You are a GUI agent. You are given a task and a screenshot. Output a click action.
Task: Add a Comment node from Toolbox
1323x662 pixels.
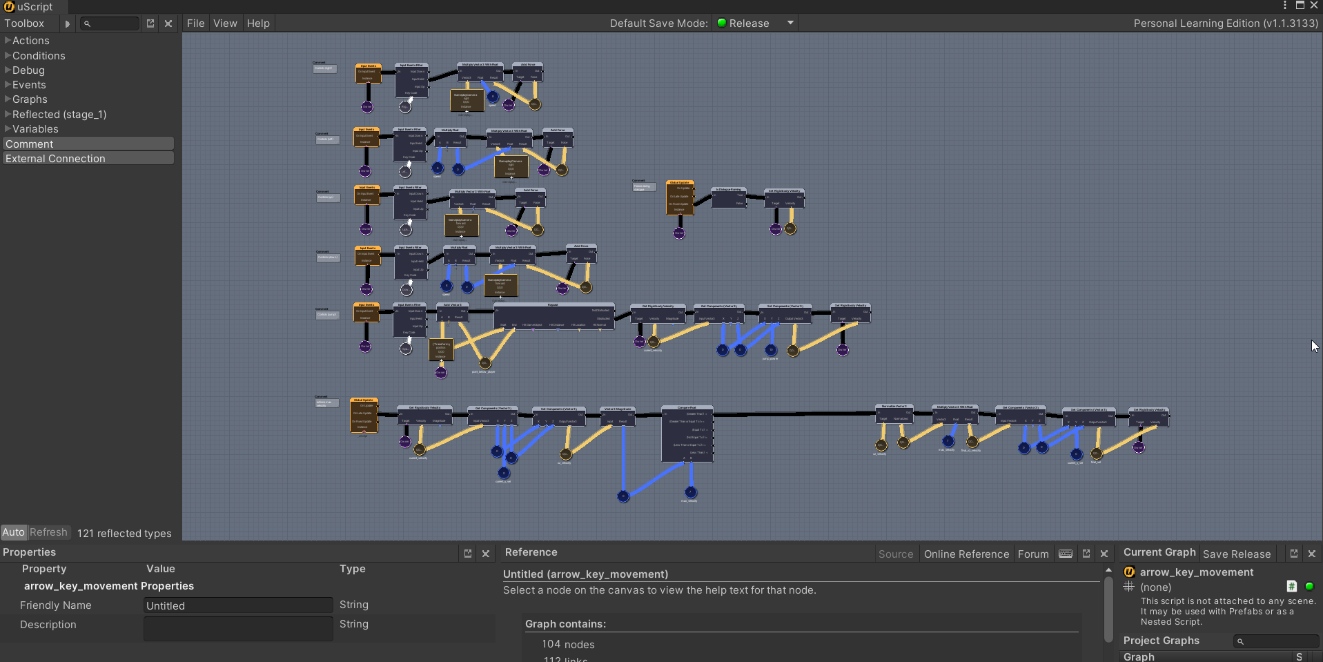click(x=87, y=144)
